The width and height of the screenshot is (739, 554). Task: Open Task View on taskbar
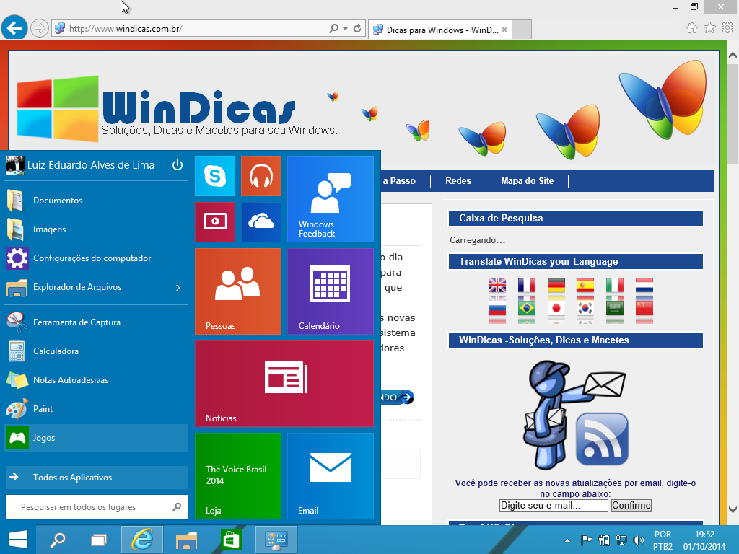tap(98, 540)
